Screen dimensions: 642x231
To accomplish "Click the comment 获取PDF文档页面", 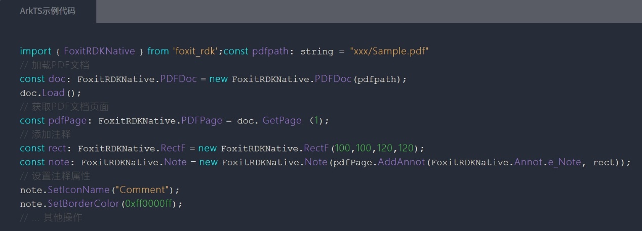I will 64,107.
